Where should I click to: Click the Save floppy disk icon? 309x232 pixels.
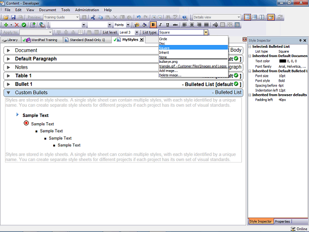coord(13,17)
